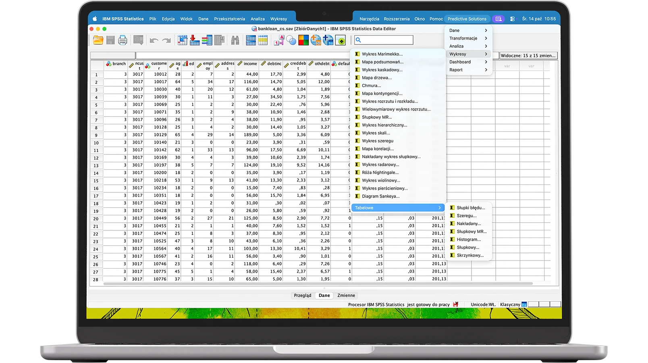Switch to the Zmienne tab
Viewport: 648px width, 363px height.
(346, 295)
